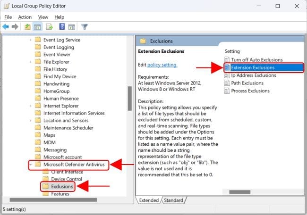Viewport: 307px width, 215px height.
Task: Toggle the Show/Hide Action Pane icon
Action: point(71,27)
